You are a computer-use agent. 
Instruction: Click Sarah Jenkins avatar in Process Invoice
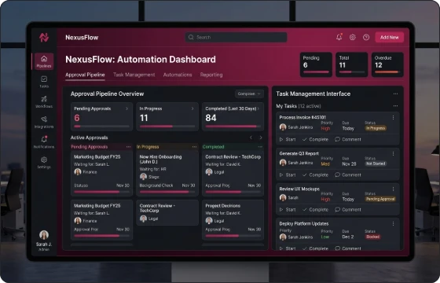pos(283,127)
